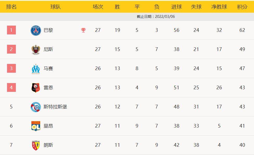Screen dimensions: 254x155
Task: Open the 朗斯 team name link
Action: pos(48,145)
